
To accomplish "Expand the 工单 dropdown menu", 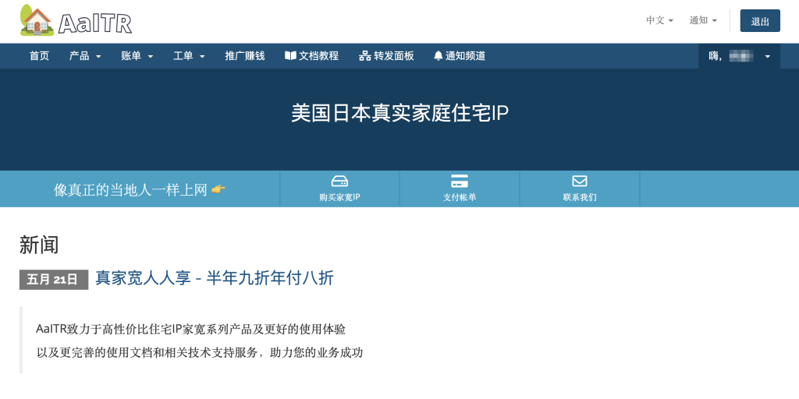I will 189,56.
